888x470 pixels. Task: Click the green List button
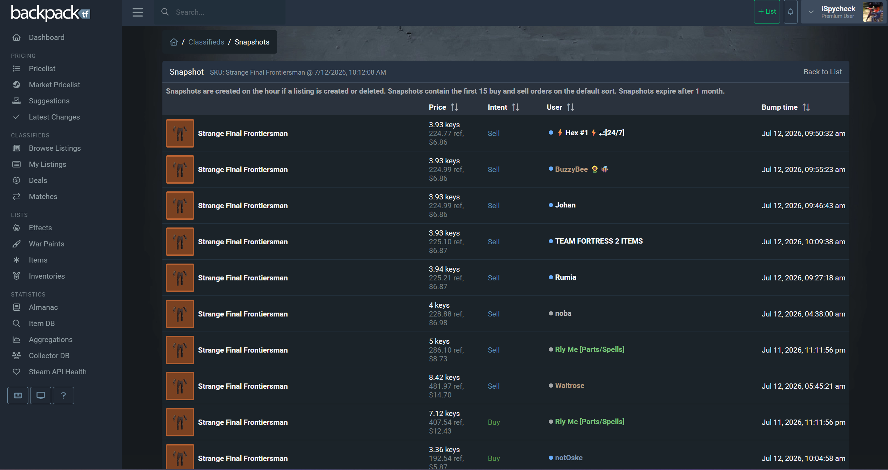(767, 12)
